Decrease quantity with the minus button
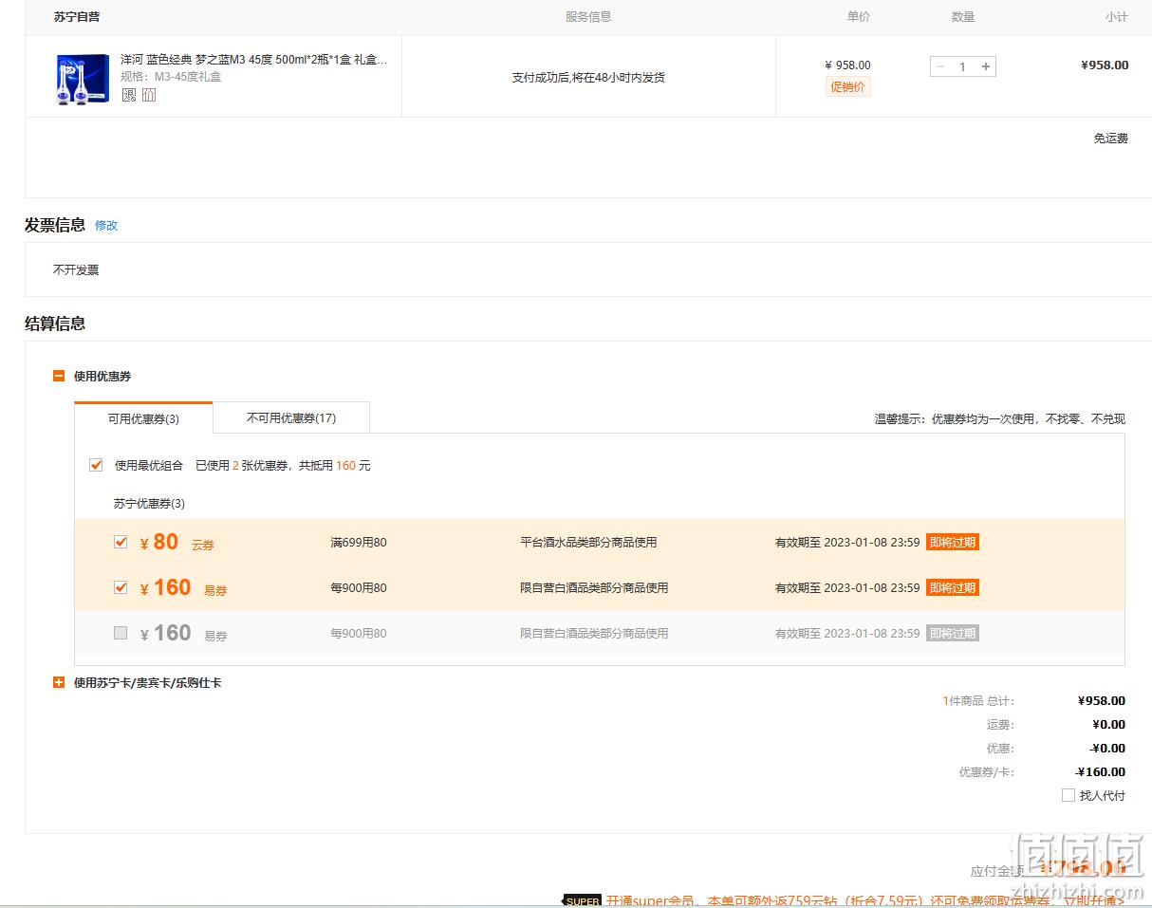1152x908 pixels. [940, 66]
